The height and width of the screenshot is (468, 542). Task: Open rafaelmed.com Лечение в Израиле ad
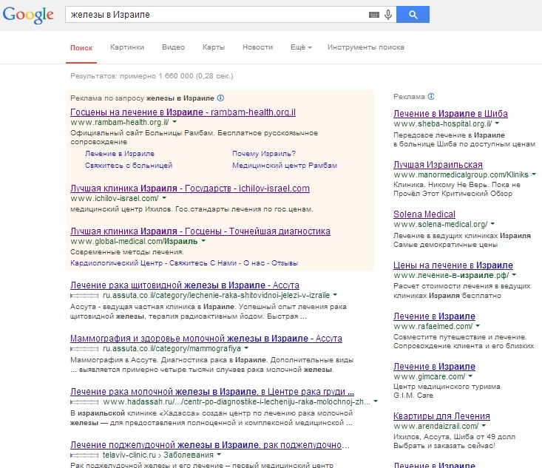tap(434, 316)
